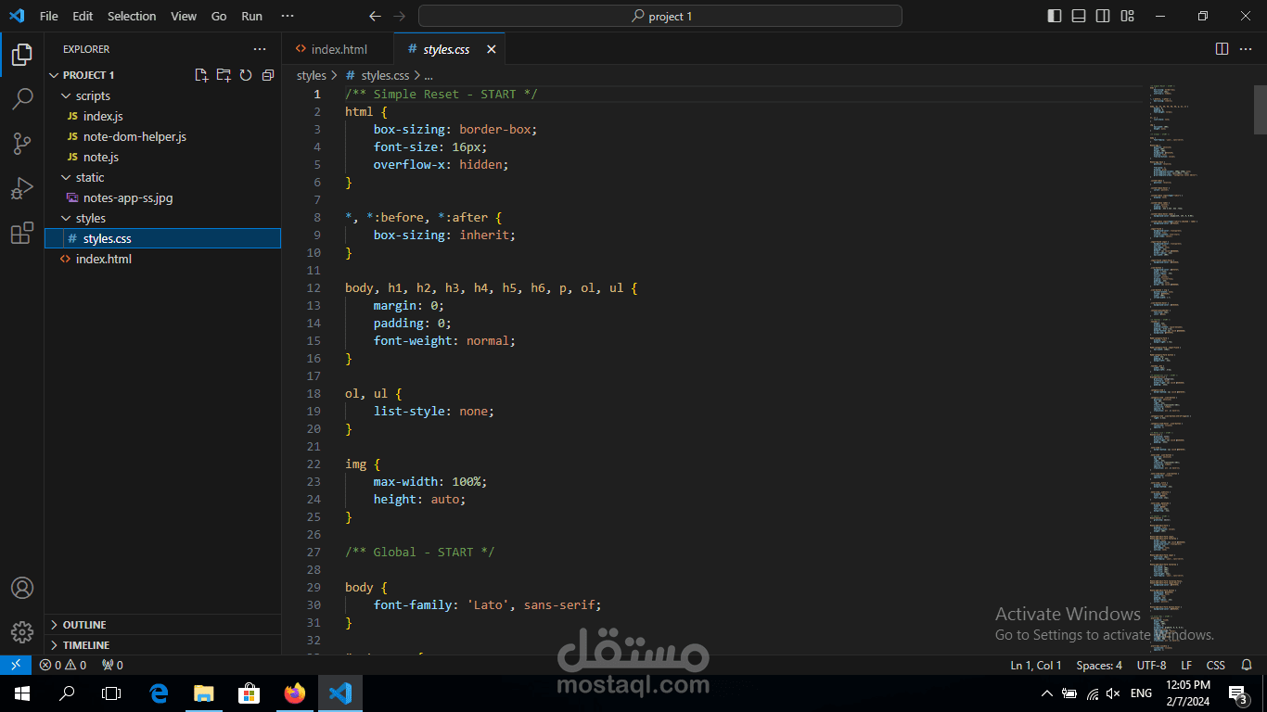1267x712 pixels.
Task: Go forward in navigation history
Action: (399, 16)
